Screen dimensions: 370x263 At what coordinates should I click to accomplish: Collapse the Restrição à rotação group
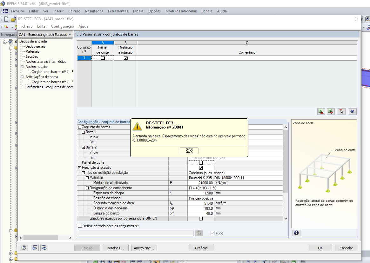tap(79, 168)
